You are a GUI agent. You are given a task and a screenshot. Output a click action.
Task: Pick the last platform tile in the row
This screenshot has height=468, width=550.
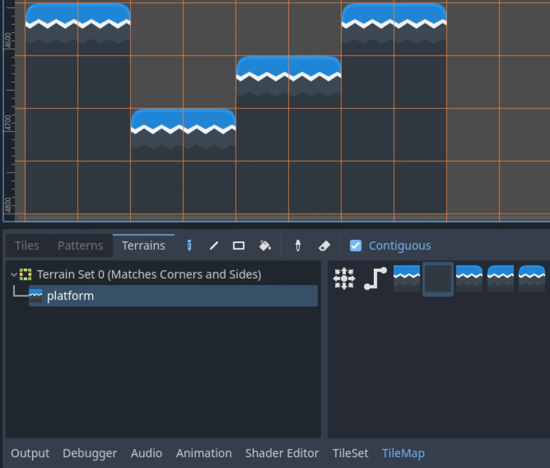[532, 278]
